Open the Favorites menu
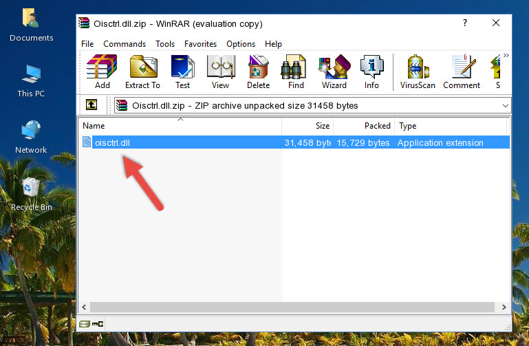The image size is (529, 346). click(x=200, y=44)
